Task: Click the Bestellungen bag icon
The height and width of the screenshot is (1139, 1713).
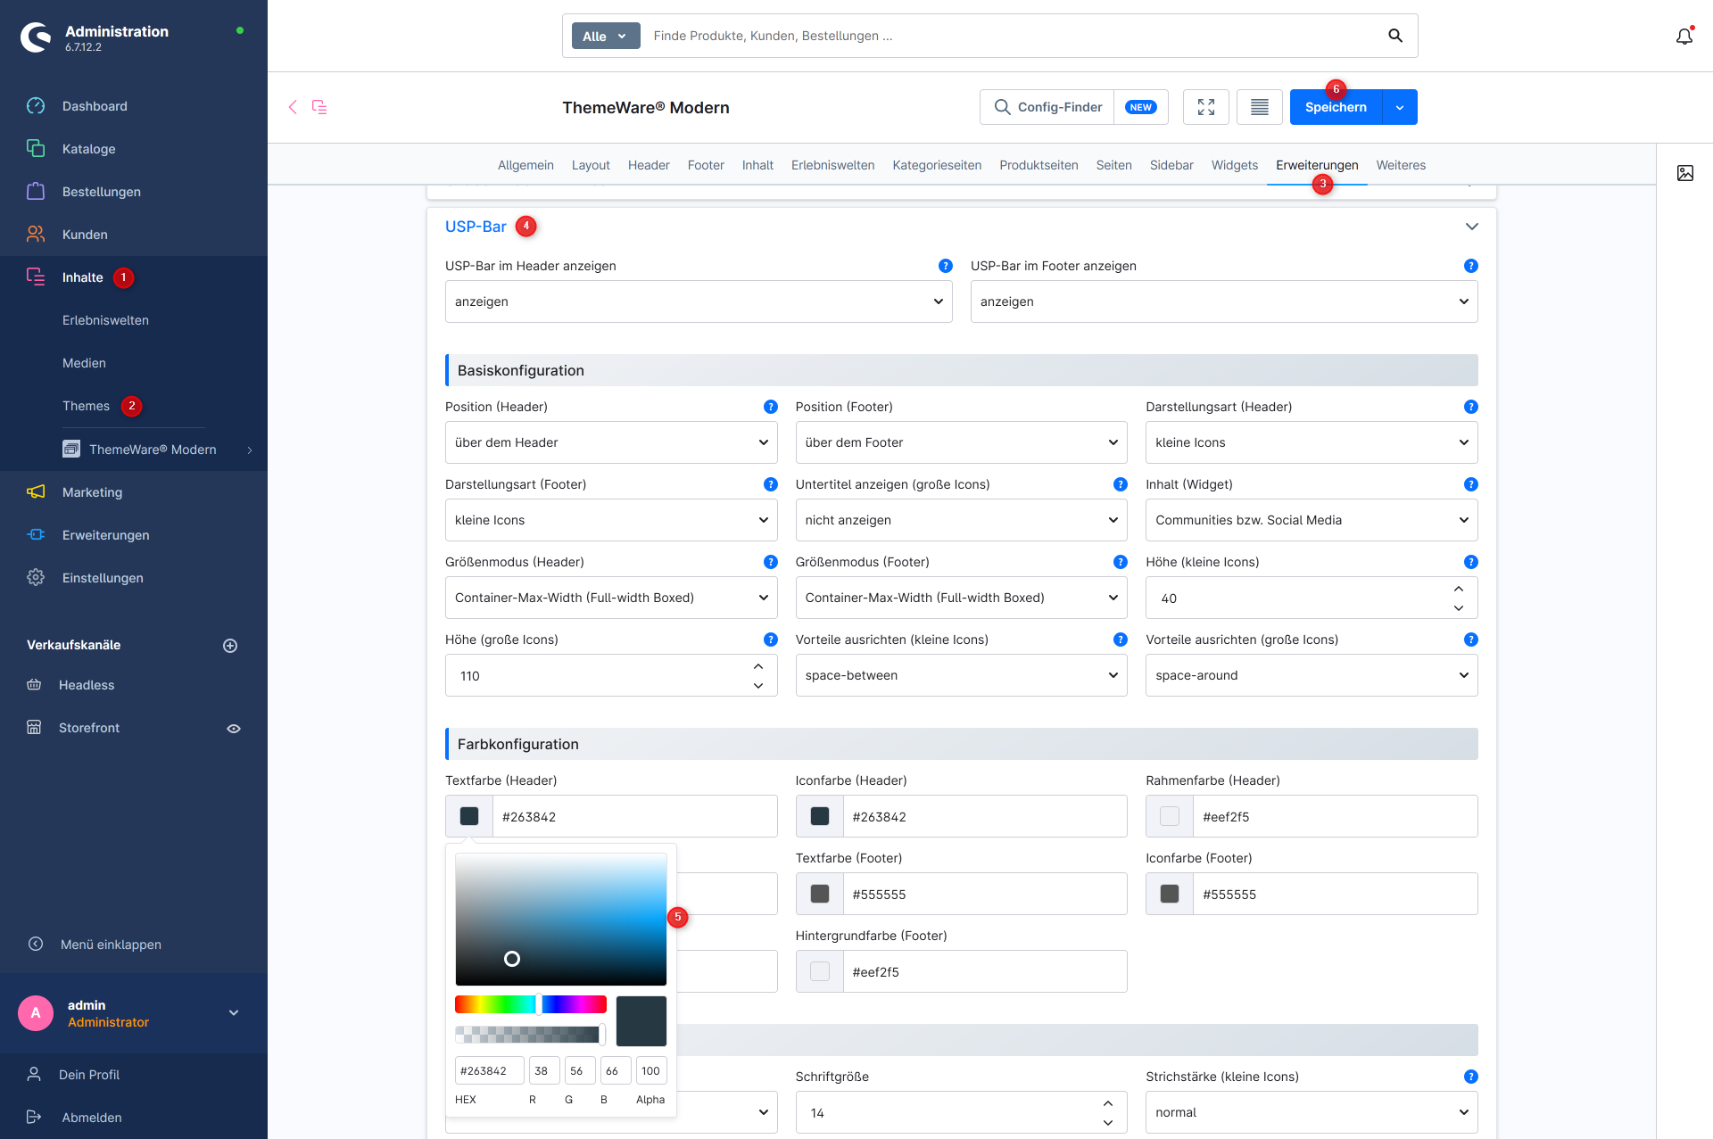Action: (36, 192)
